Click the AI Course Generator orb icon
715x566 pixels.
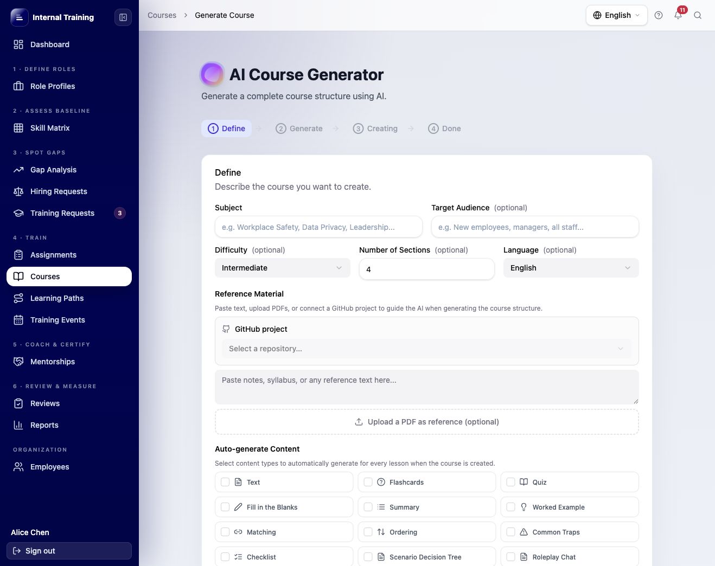(212, 74)
